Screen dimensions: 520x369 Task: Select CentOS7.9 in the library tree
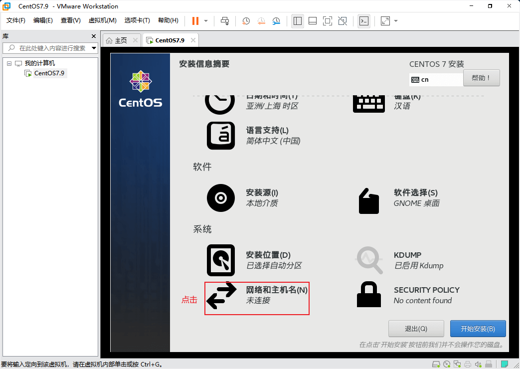[49, 73]
